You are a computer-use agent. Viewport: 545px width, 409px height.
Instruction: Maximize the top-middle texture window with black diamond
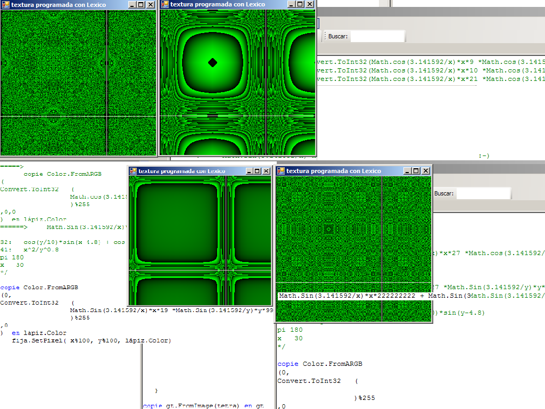coord(300,5)
